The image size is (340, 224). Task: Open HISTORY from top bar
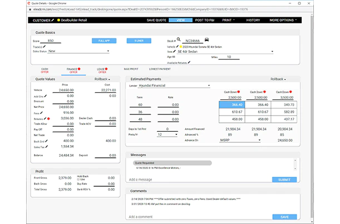(x=253, y=20)
